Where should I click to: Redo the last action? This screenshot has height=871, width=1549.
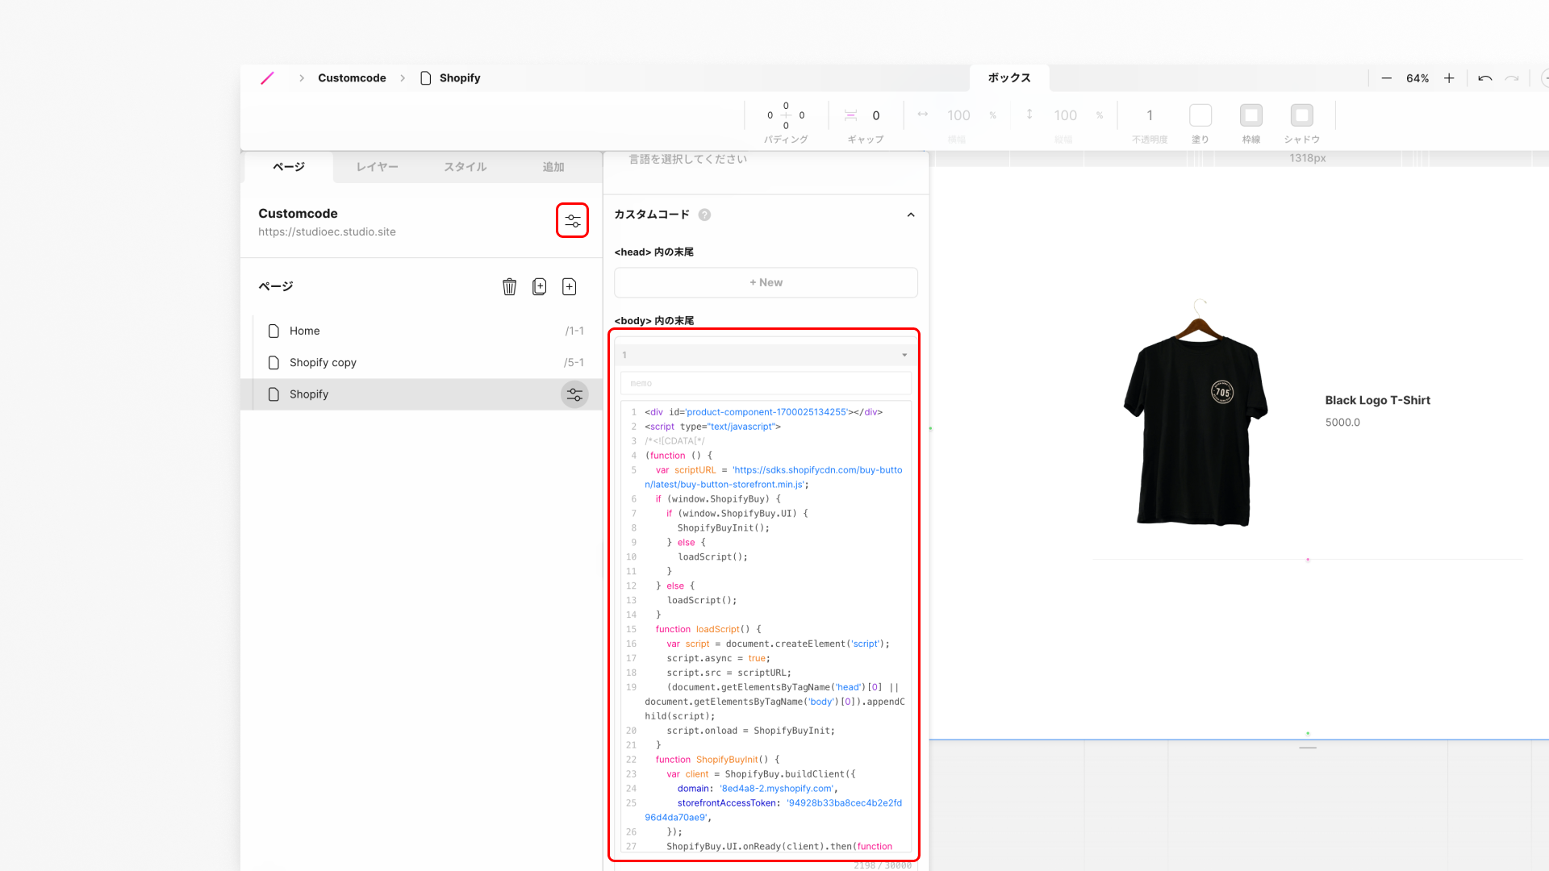tap(1512, 78)
